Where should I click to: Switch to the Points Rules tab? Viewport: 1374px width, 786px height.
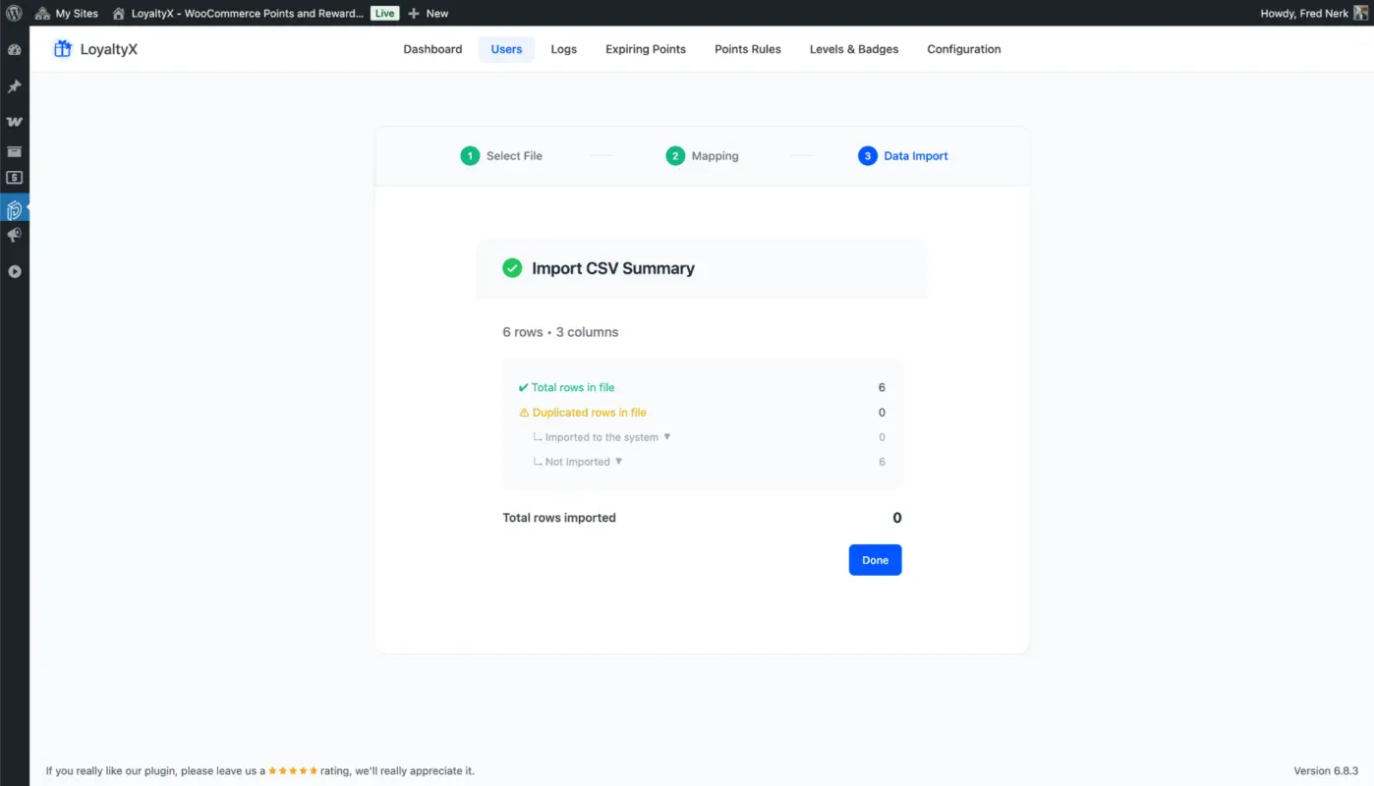coord(747,48)
